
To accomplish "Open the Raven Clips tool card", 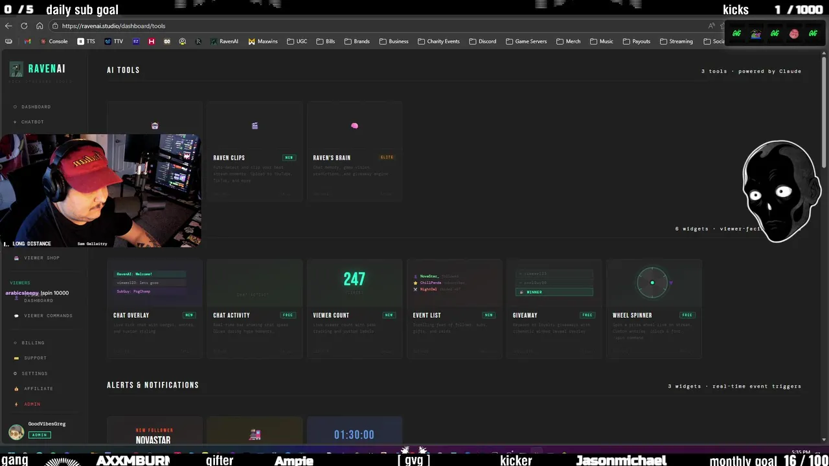I will (255, 151).
